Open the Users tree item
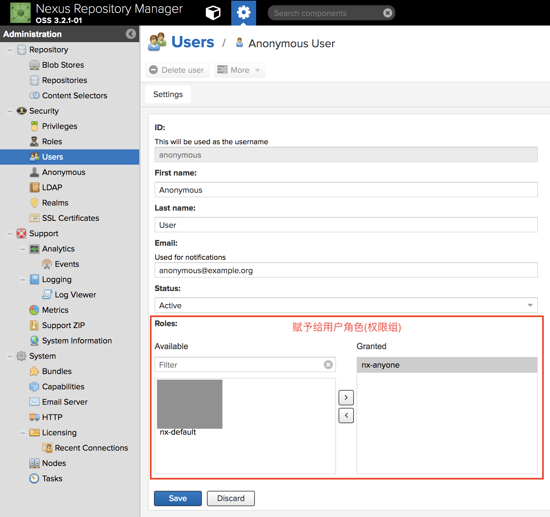The image size is (550, 517). 70,157
